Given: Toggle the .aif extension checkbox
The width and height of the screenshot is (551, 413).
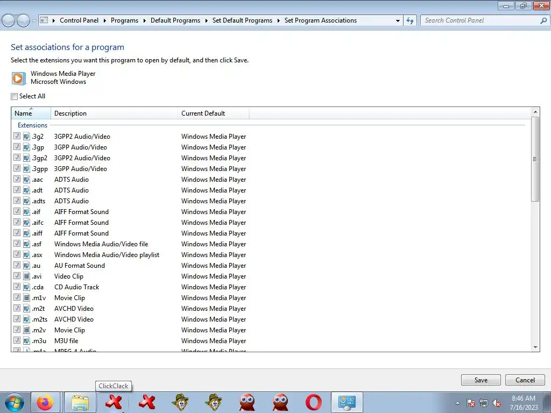Looking at the screenshot, I should pyautogui.click(x=17, y=211).
